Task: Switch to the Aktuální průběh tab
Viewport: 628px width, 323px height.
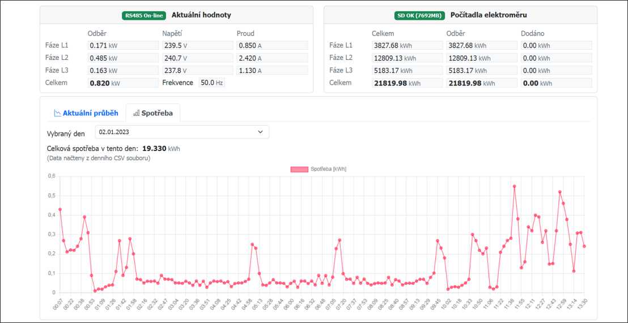Action: 86,113
